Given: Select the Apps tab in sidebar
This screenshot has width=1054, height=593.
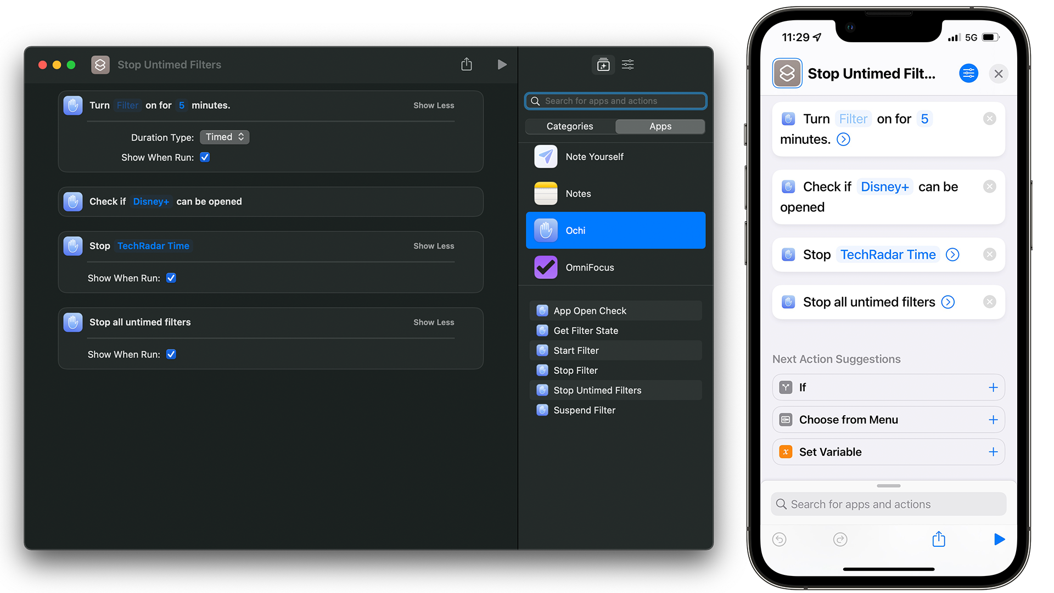Looking at the screenshot, I should (660, 125).
